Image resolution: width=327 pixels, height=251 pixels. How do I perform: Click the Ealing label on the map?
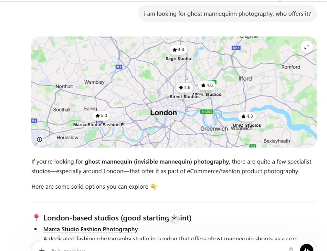pos(90,109)
